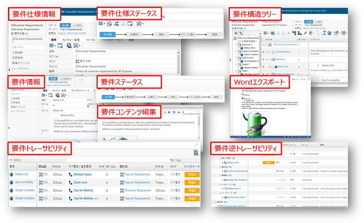Click the T text icon in 要件構造ツリー toolbar
364x223 pixels.
[x=324, y=33]
